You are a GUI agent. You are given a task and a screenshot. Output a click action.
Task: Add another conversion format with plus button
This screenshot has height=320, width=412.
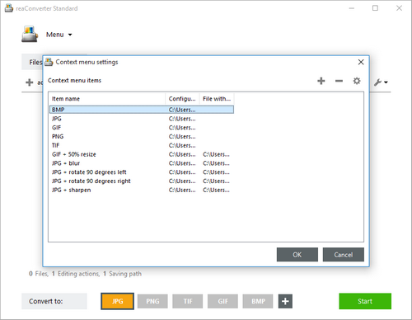pos(285,301)
